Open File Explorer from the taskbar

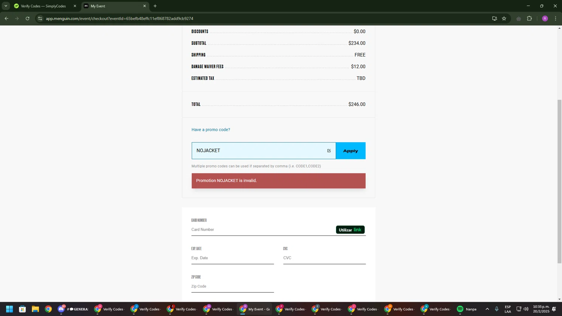coord(35,309)
